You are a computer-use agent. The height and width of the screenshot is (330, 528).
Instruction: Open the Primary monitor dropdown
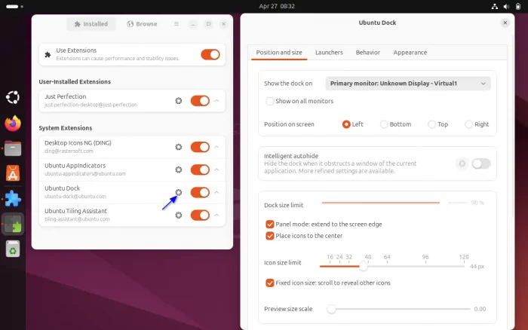(408, 83)
